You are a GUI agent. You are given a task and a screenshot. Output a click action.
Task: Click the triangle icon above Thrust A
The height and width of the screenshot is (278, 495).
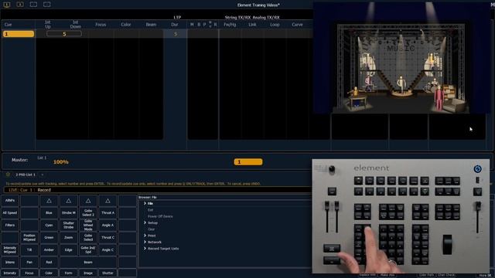point(108,201)
